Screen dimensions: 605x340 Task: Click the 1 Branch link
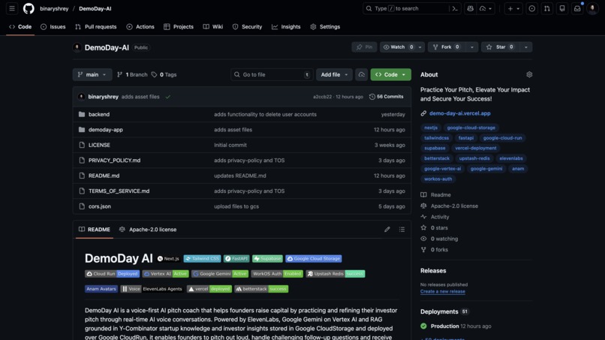point(132,74)
